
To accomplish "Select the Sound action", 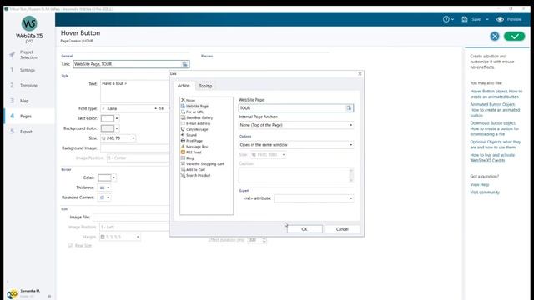I will click(189, 135).
